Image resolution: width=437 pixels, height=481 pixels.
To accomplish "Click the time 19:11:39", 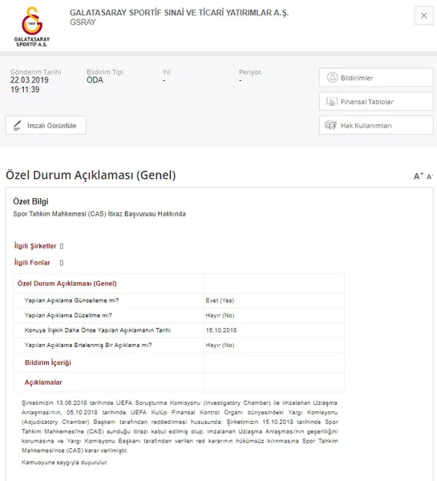I will [x=25, y=90].
